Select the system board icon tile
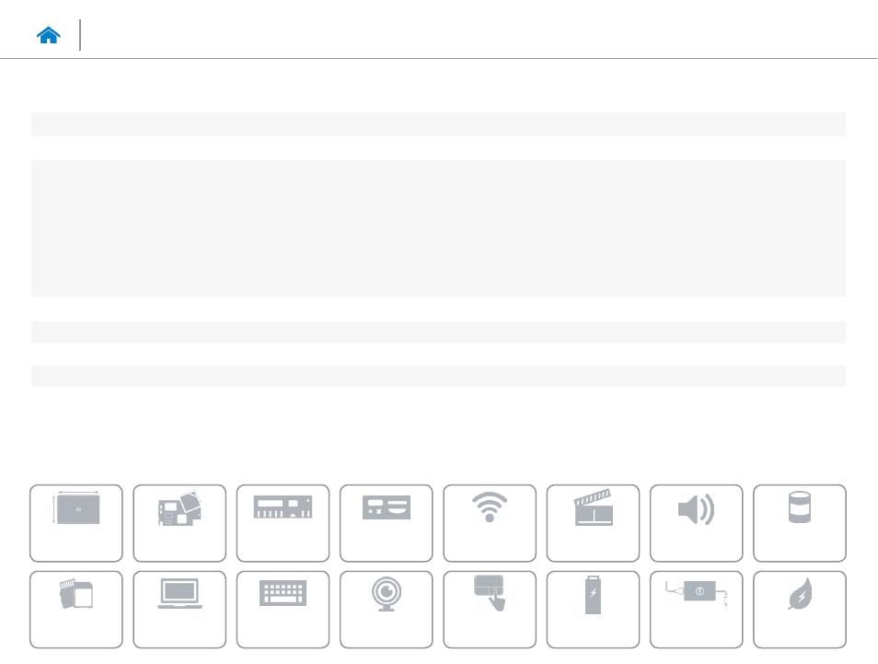Image resolution: width=878 pixels, height=664 pixels. (x=179, y=523)
